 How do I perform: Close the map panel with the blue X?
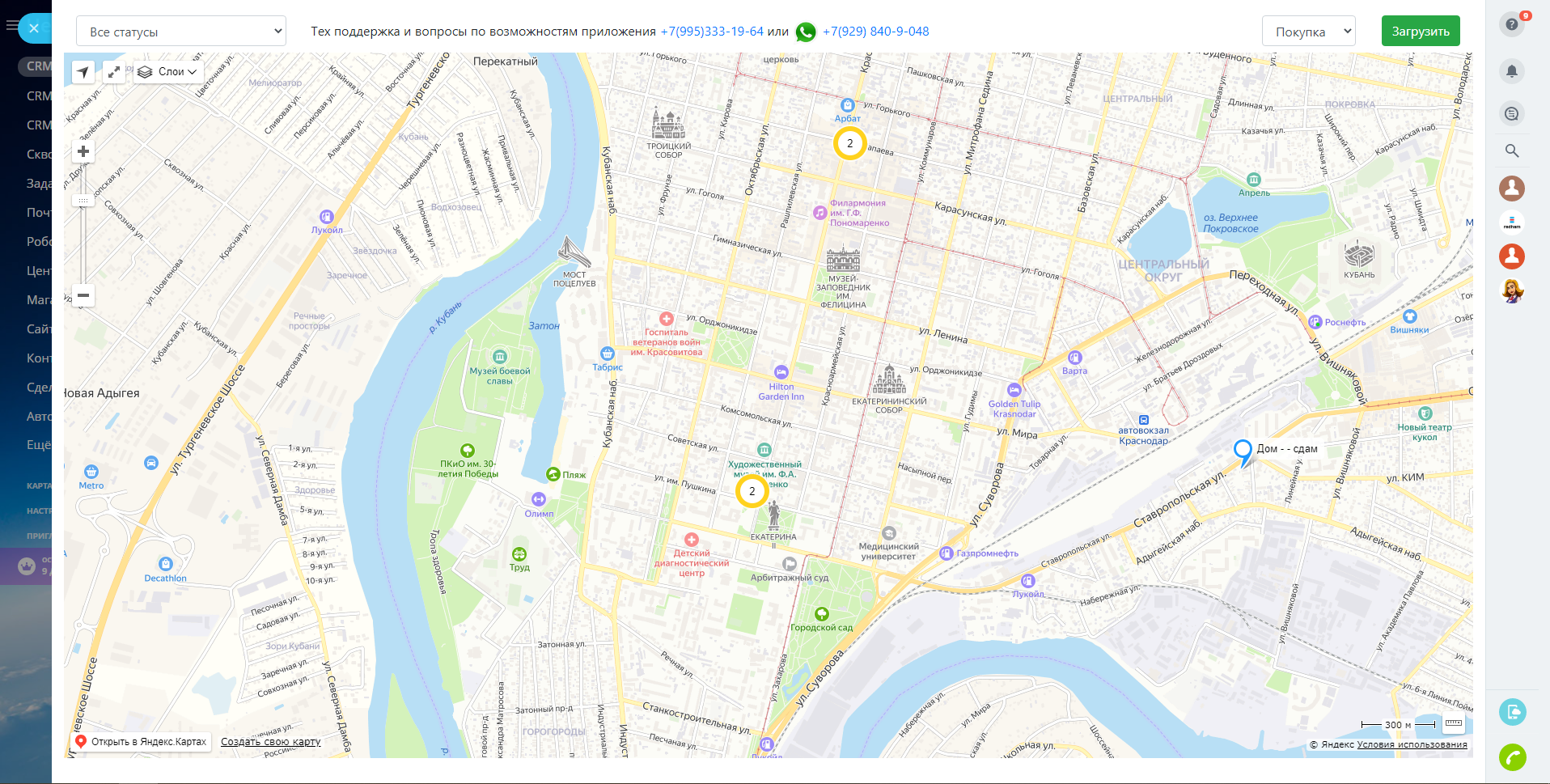[34, 28]
